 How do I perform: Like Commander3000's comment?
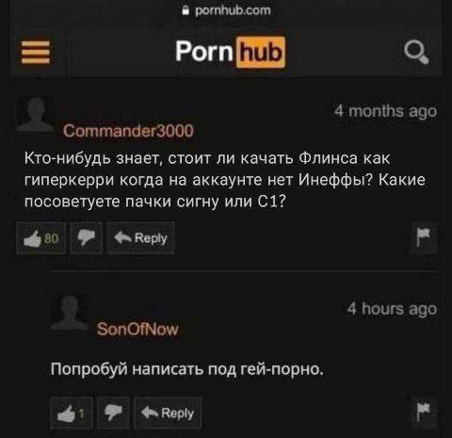coord(41,238)
